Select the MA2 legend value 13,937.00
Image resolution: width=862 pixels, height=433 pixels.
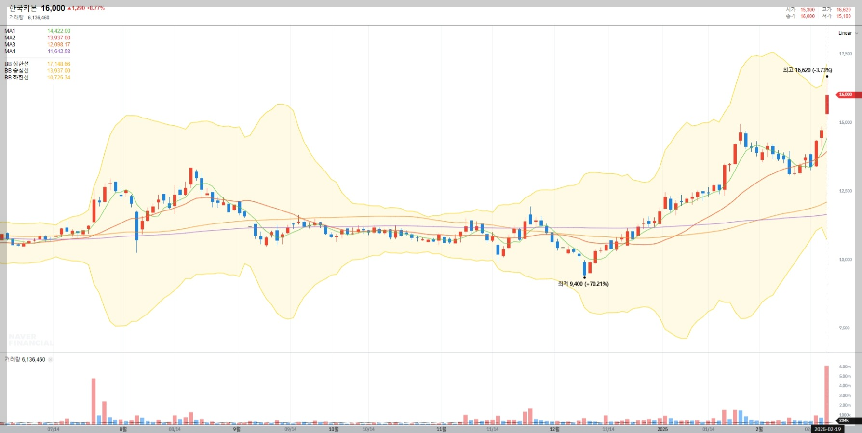point(59,38)
